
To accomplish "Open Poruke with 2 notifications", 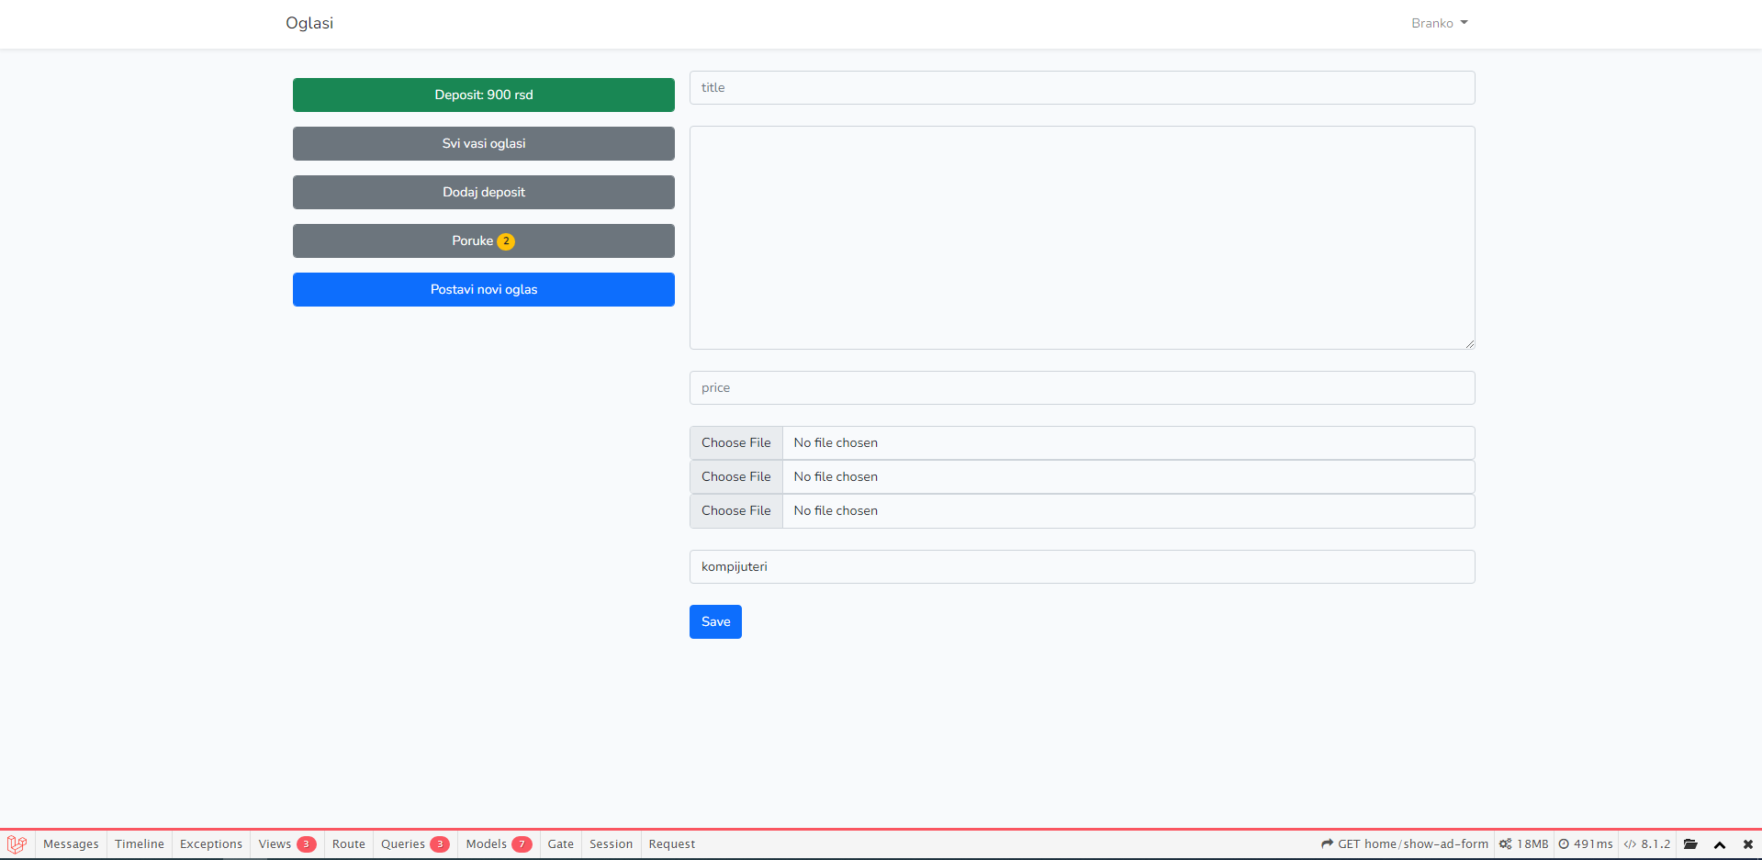I will (x=483, y=240).
